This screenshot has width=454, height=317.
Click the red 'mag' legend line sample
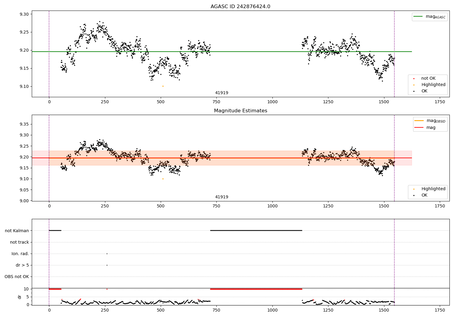coord(419,128)
